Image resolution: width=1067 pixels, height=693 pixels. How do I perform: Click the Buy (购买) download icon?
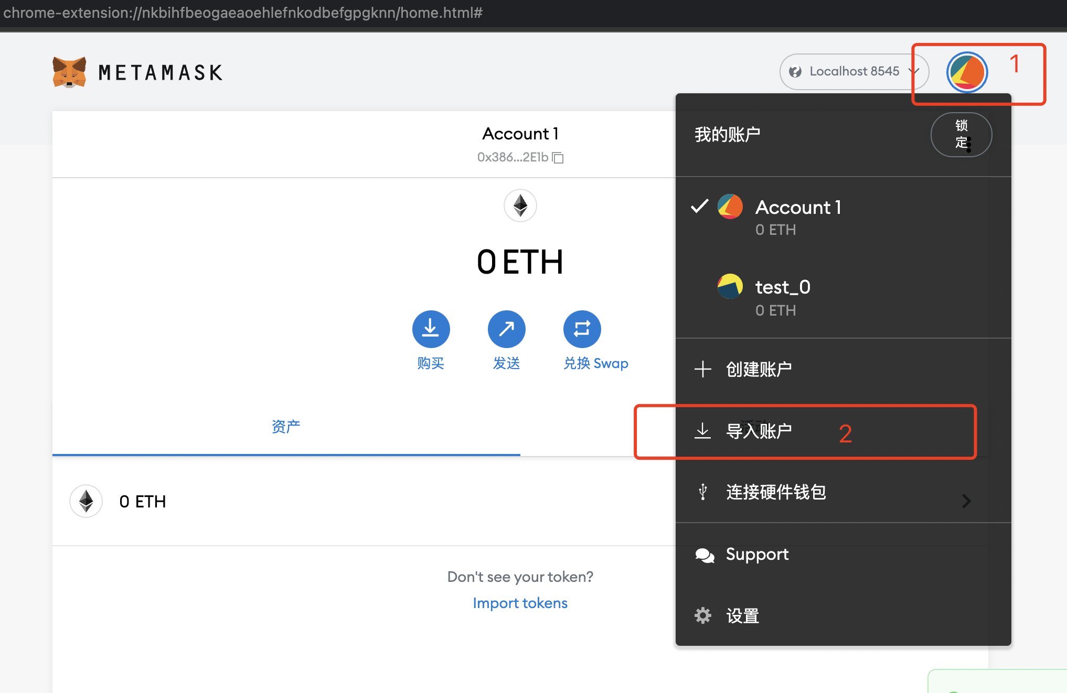[x=431, y=329]
